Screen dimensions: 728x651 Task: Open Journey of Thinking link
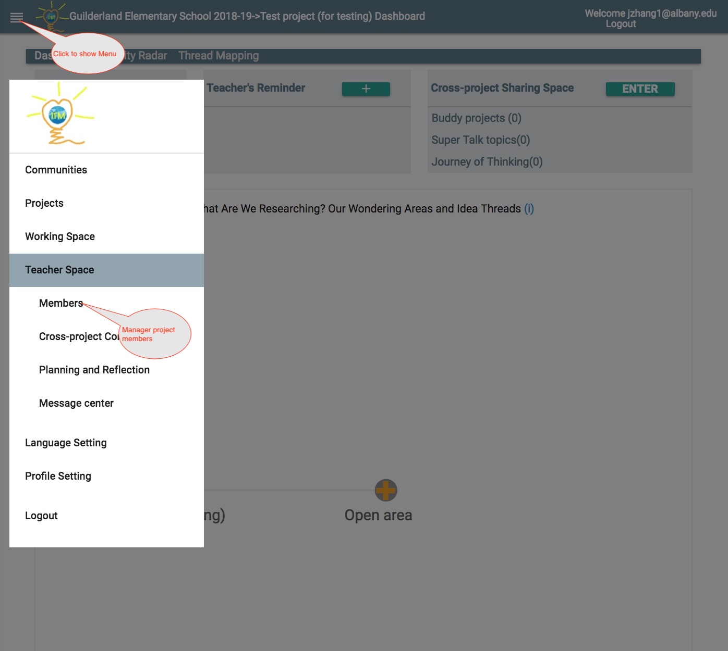coord(487,161)
